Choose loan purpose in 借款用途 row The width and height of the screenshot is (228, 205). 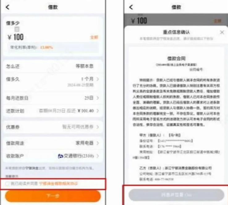[x=53, y=143]
